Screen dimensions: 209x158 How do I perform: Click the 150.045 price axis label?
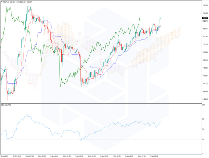click(x=205, y=60)
